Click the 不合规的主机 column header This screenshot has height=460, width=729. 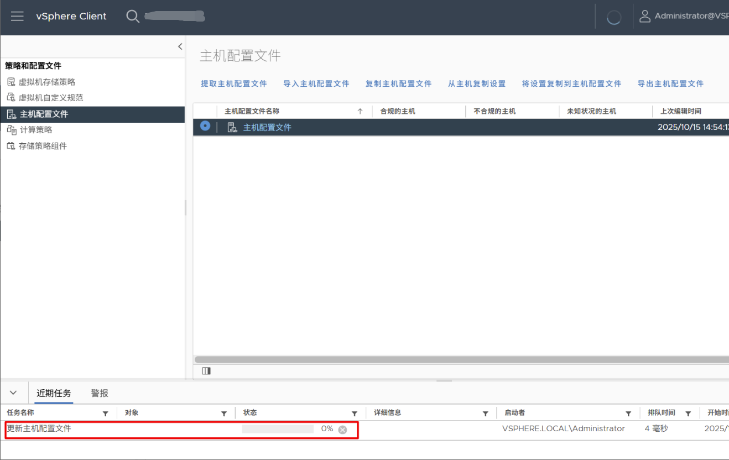point(494,111)
